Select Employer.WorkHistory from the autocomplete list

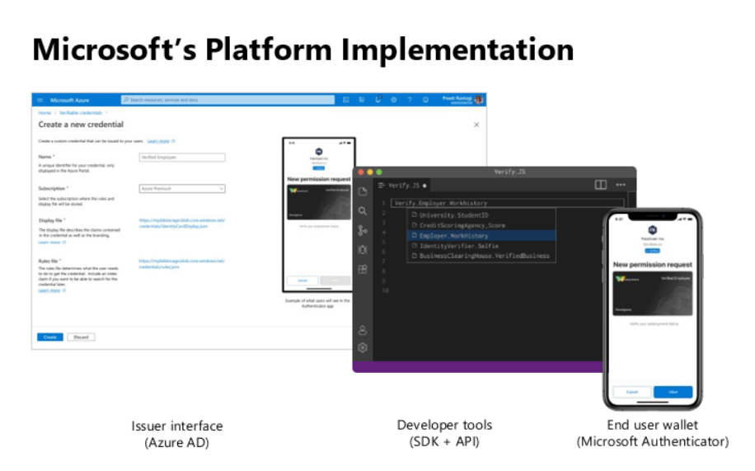pos(453,235)
